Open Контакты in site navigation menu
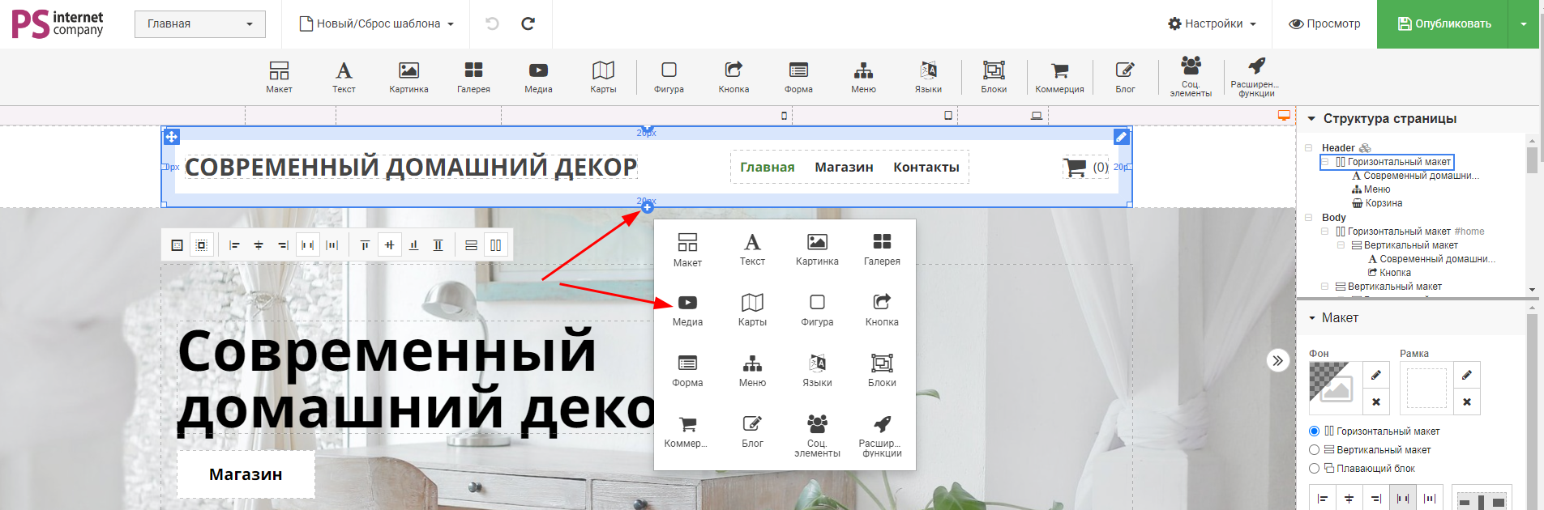The image size is (1544, 510). click(926, 167)
